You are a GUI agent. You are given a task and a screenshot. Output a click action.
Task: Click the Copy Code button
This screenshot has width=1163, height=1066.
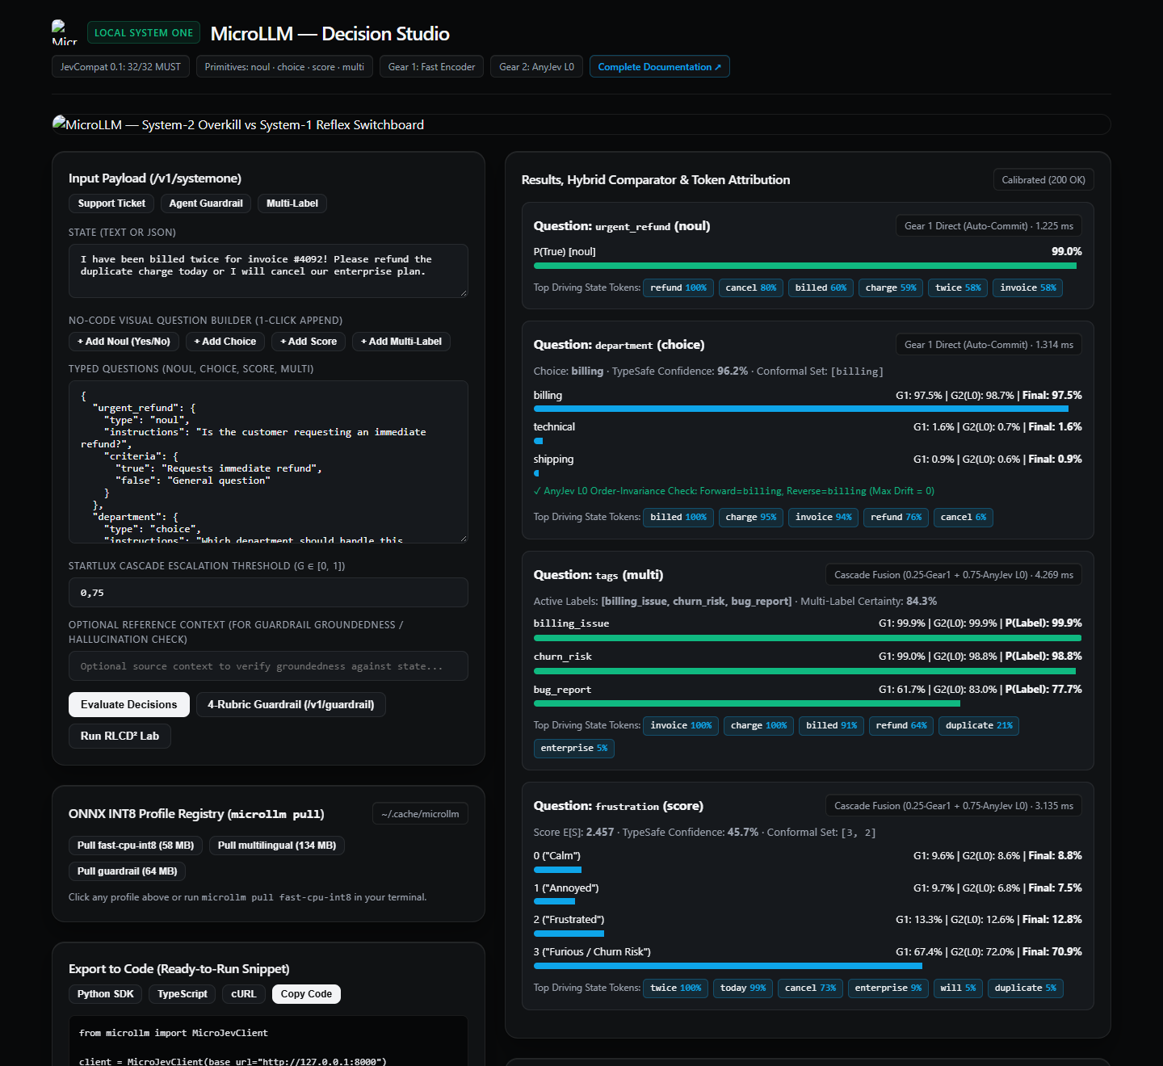click(x=306, y=994)
